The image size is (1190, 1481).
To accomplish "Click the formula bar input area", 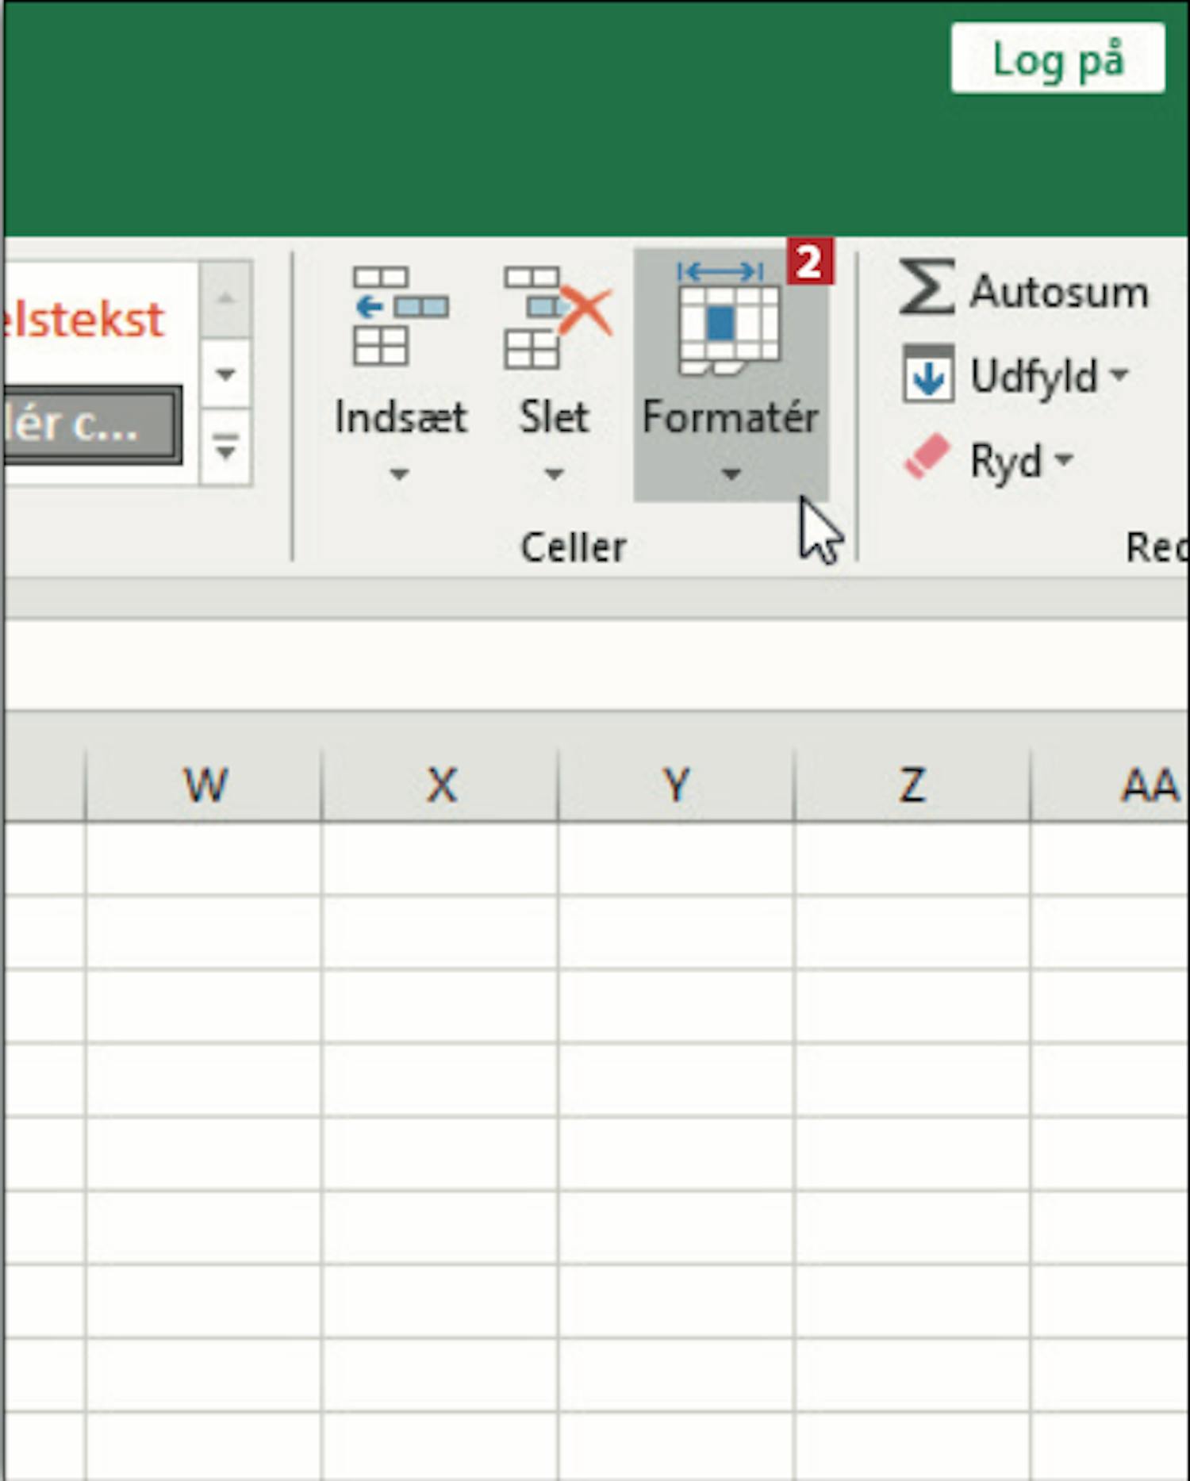I will click(595, 665).
